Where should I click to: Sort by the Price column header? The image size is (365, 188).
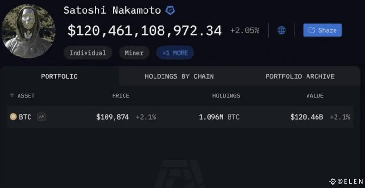[x=121, y=95]
